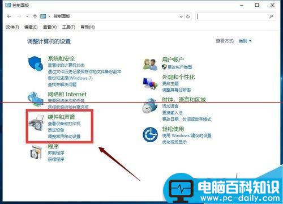The height and width of the screenshot is (204, 283).
Task: Click 调整屏幕分辨率 link
Action: pos(177,90)
